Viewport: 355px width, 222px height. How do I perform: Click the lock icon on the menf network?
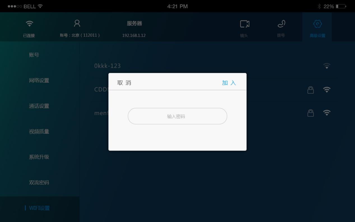pyautogui.click(x=310, y=112)
